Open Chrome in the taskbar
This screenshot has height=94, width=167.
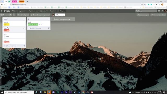[83, 92]
